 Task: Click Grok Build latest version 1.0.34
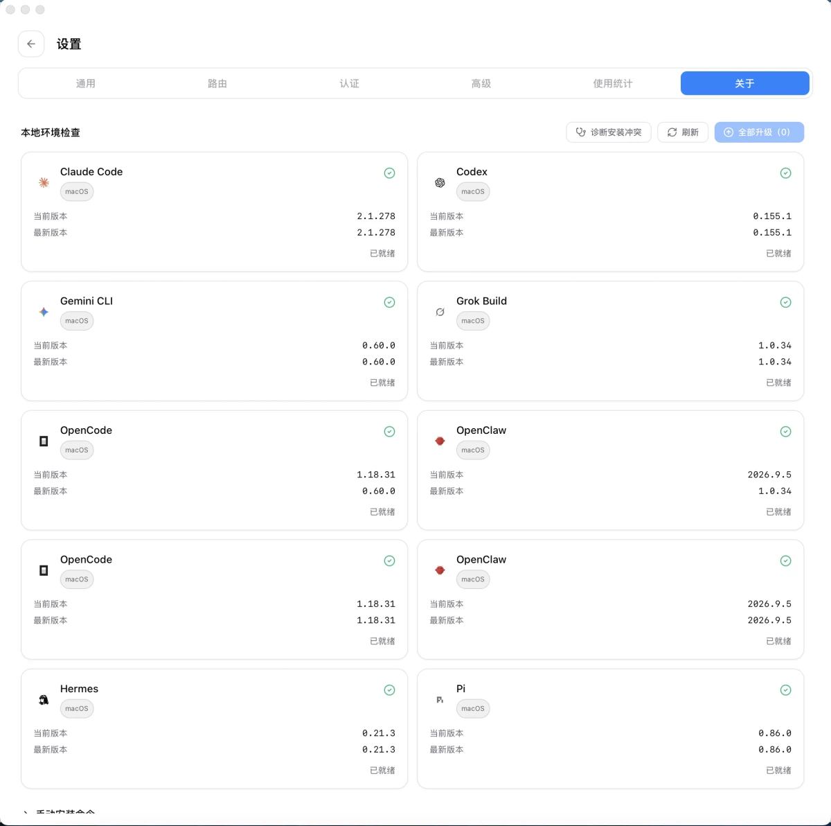tap(775, 362)
